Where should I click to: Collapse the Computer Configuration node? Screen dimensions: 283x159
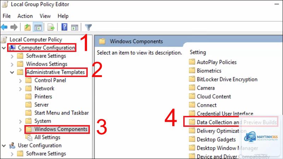point(4,48)
